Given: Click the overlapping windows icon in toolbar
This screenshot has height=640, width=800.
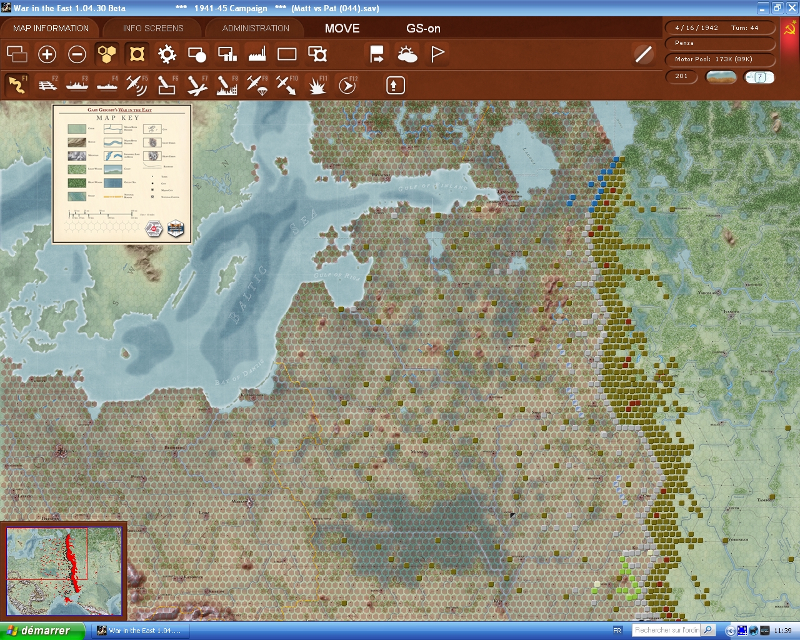Looking at the screenshot, I should [x=17, y=54].
